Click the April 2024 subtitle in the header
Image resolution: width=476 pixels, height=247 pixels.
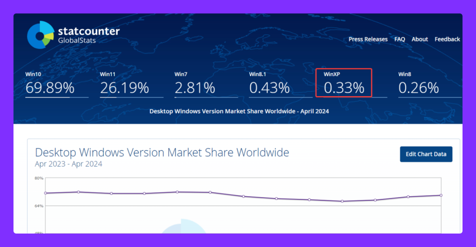[x=239, y=111]
